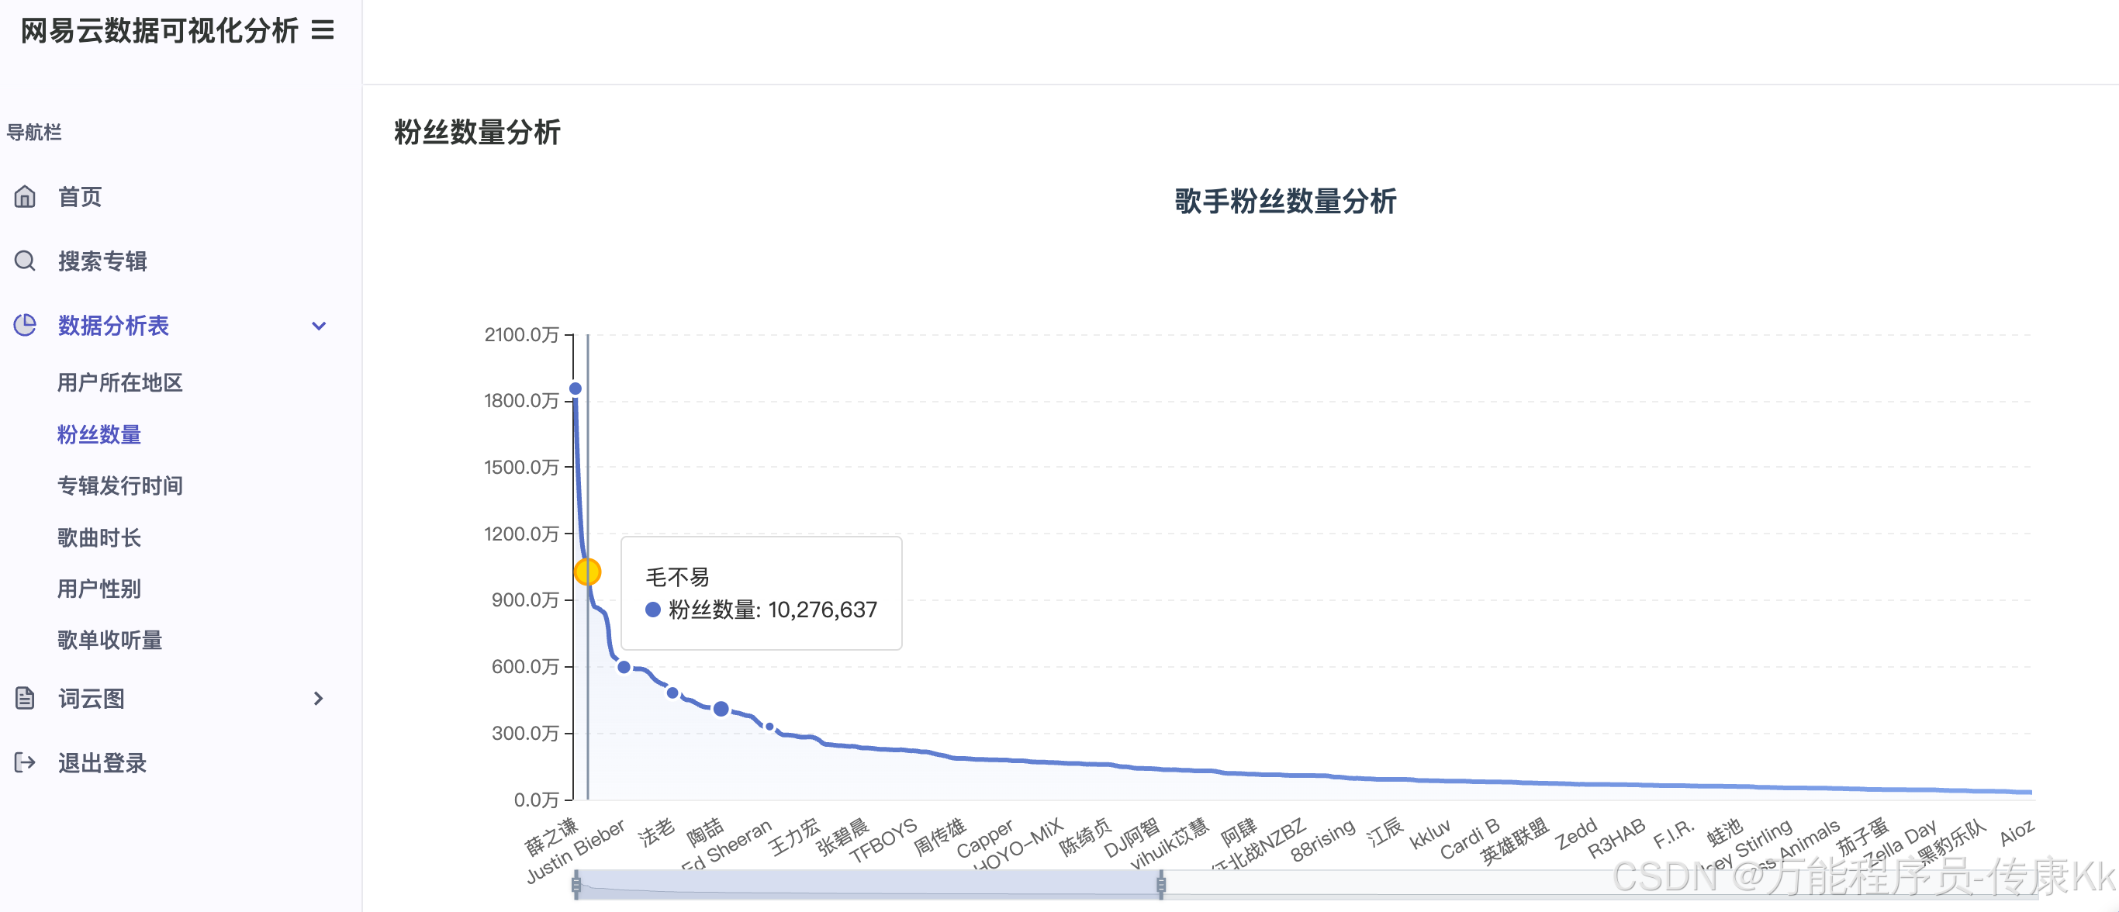Screen dimensions: 2119x912
Task: Open 用户所在地区 analysis page
Action: 120,382
